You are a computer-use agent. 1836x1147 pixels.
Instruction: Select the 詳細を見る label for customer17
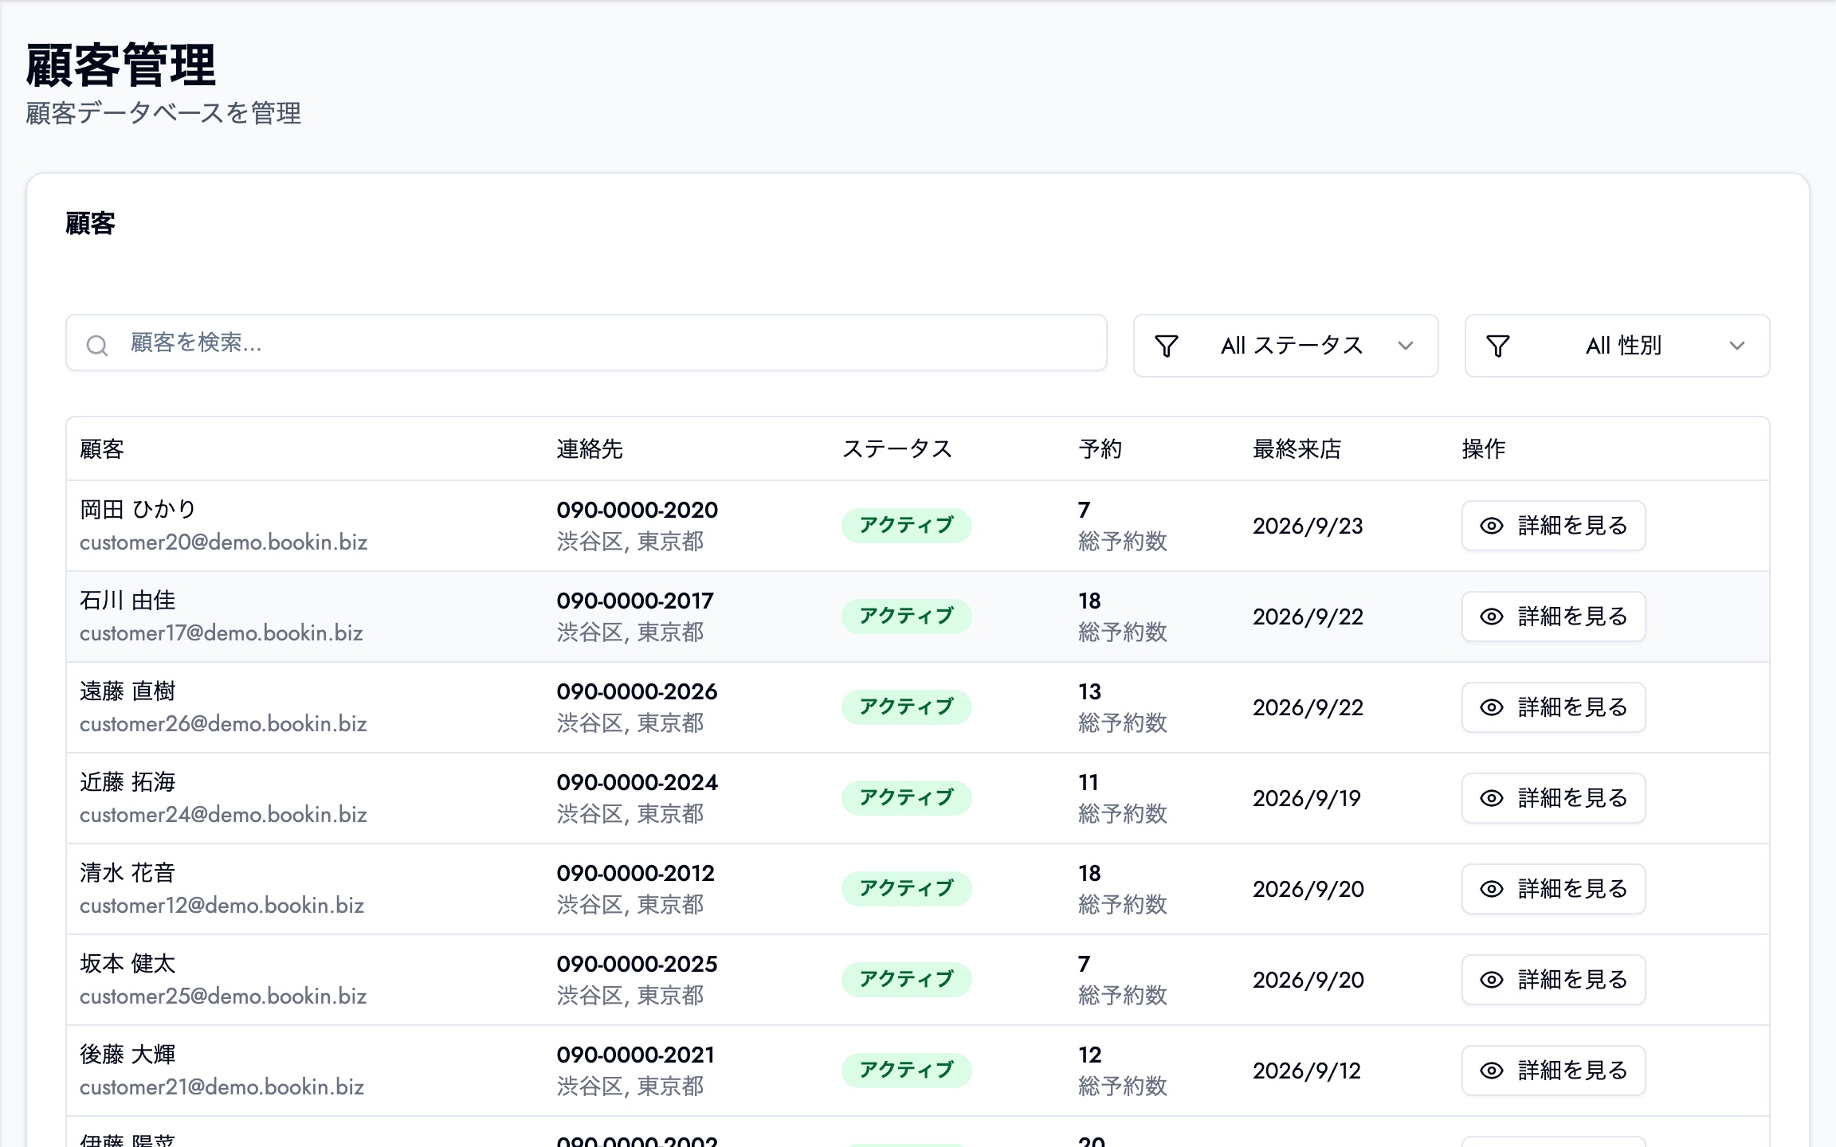(x=1572, y=617)
